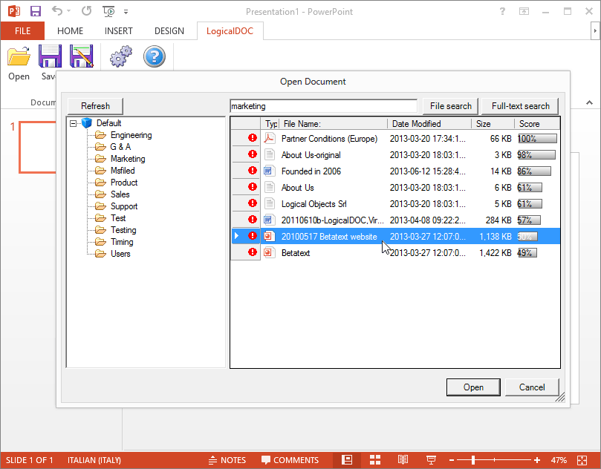Click the zoom out minus button
This screenshot has width=601, height=469.
coord(452,460)
